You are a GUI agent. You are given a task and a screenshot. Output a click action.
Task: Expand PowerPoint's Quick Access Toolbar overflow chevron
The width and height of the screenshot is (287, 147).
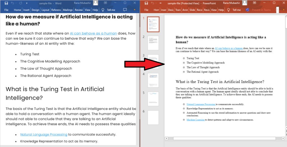pyautogui.click(x=161, y=3)
